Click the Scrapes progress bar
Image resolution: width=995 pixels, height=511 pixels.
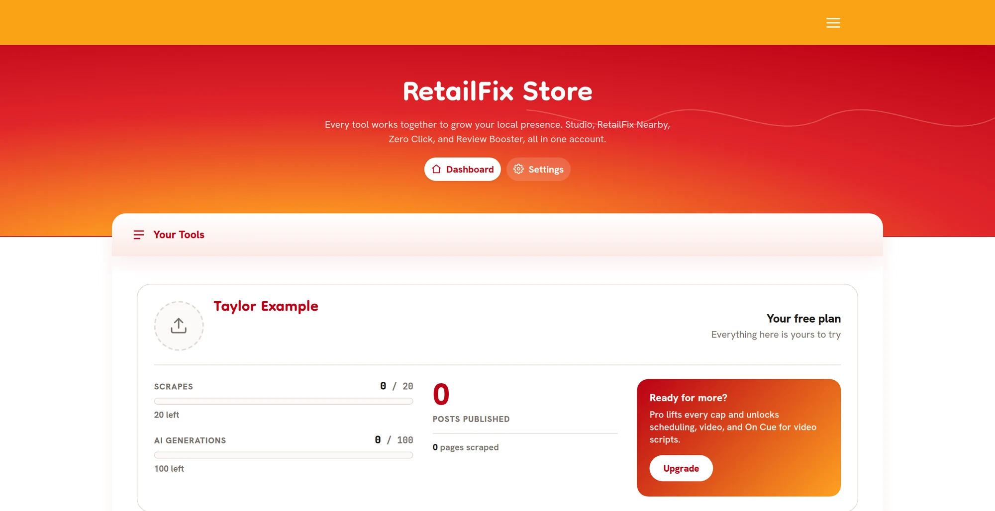point(284,401)
